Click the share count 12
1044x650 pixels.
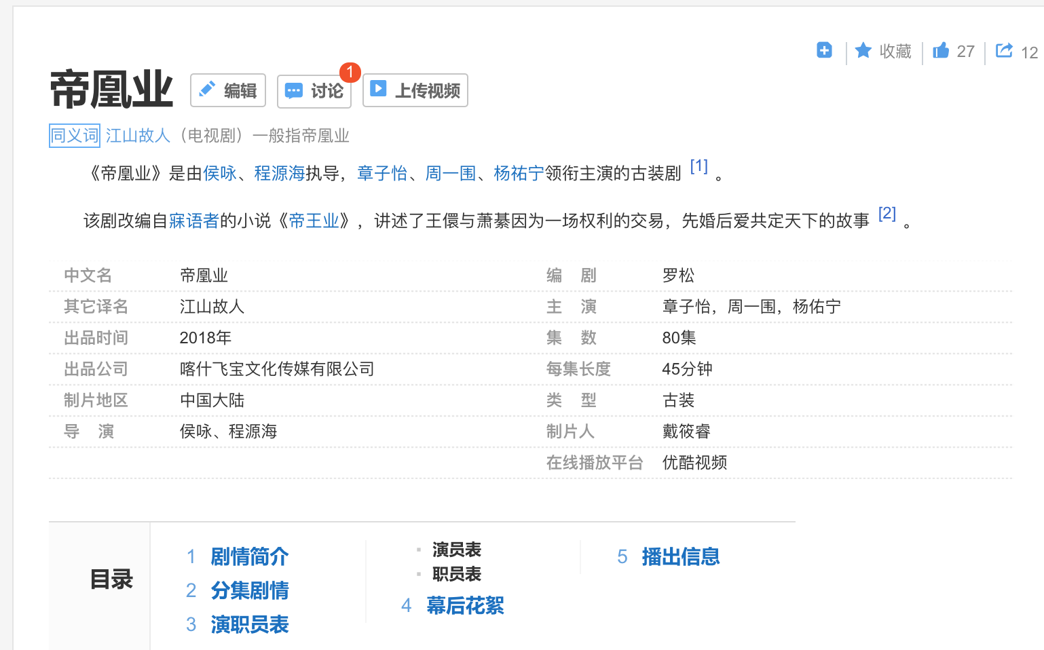(1029, 53)
